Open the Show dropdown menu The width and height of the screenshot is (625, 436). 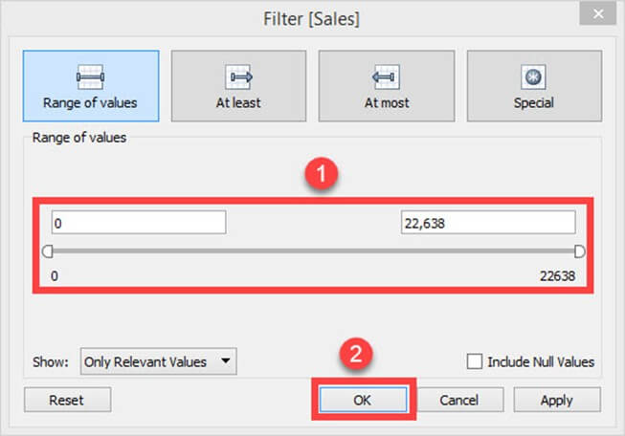tap(158, 362)
